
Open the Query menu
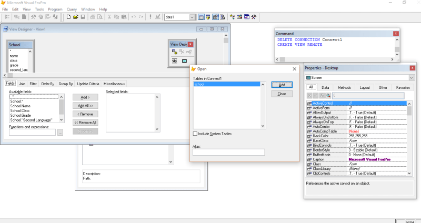tap(72, 9)
